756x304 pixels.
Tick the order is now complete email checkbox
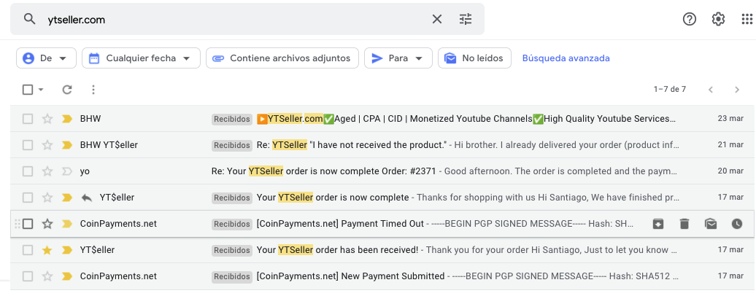coord(28,197)
